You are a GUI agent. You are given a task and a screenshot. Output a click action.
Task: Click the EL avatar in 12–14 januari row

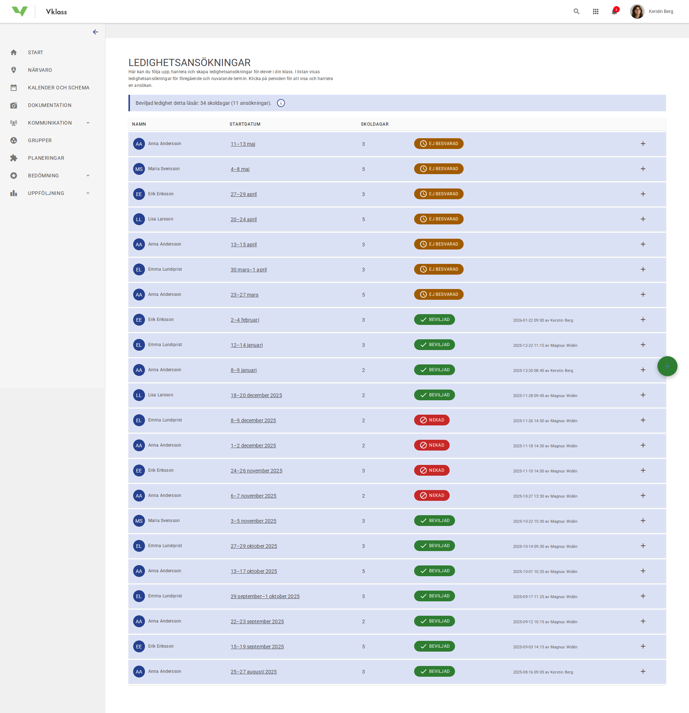click(139, 345)
